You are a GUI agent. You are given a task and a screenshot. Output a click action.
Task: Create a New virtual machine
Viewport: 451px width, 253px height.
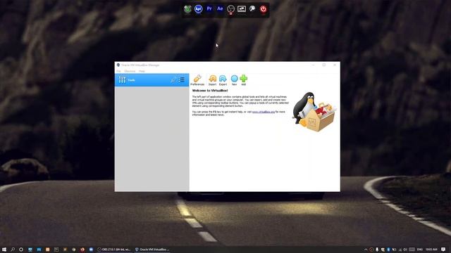pos(234,80)
